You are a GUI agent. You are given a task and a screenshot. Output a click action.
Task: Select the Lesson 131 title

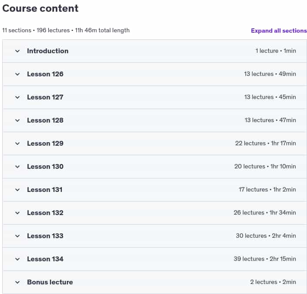(45, 190)
